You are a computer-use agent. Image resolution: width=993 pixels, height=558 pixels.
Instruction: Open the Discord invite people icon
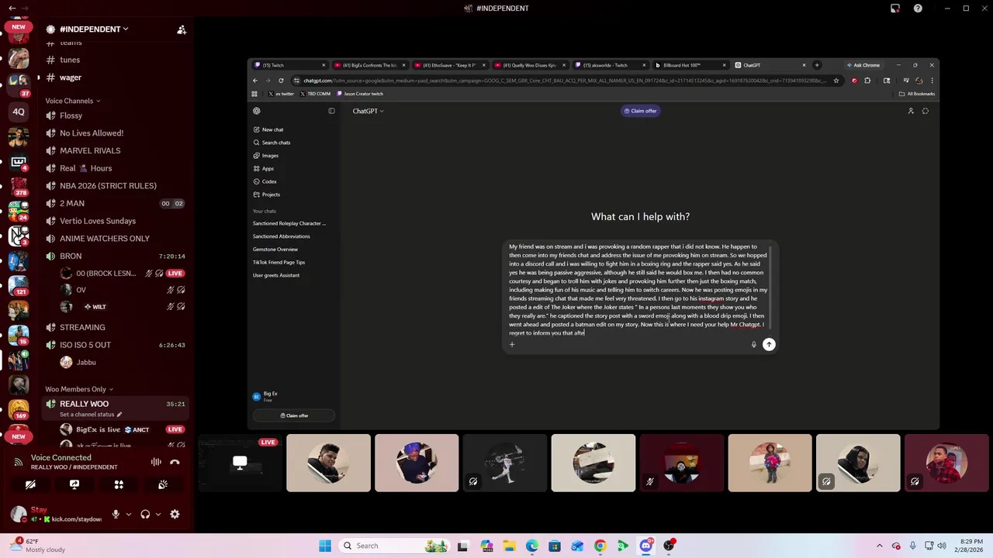tap(182, 29)
